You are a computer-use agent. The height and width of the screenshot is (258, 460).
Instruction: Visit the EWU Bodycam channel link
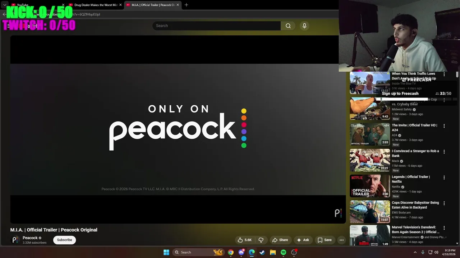401,213
